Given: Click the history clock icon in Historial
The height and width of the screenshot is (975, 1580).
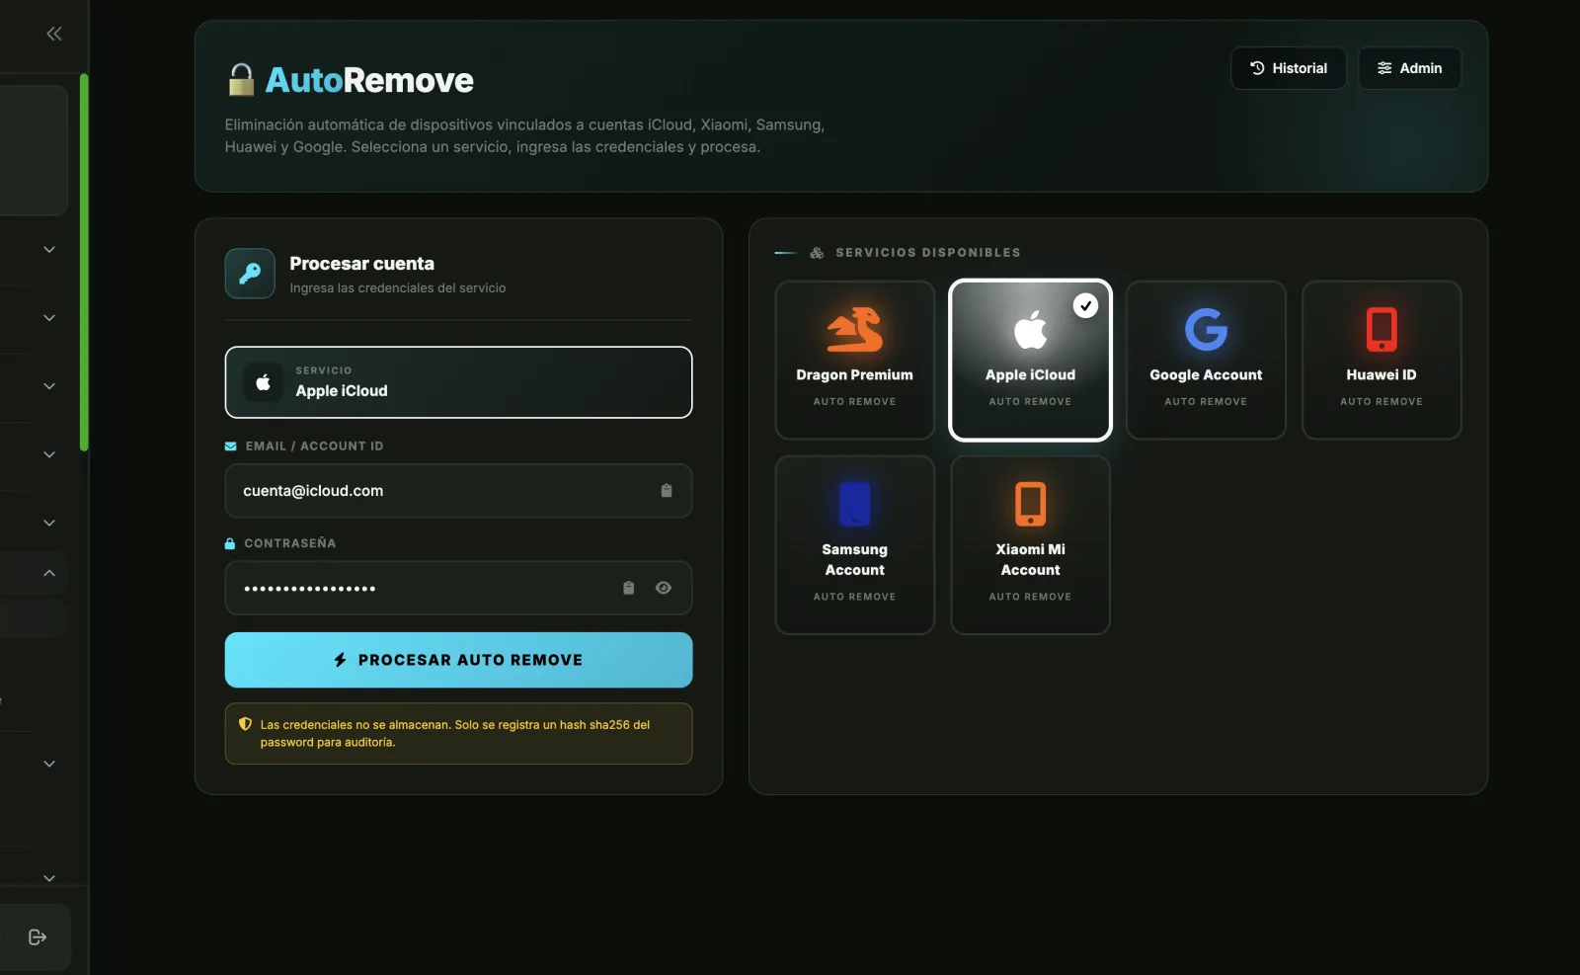Looking at the screenshot, I should (1257, 68).
